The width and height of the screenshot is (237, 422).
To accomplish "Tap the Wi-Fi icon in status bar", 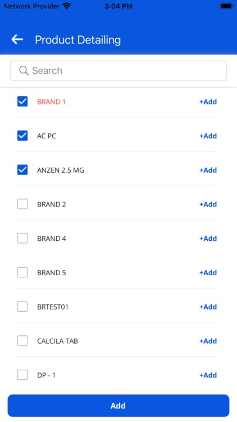I will point(67,6).
